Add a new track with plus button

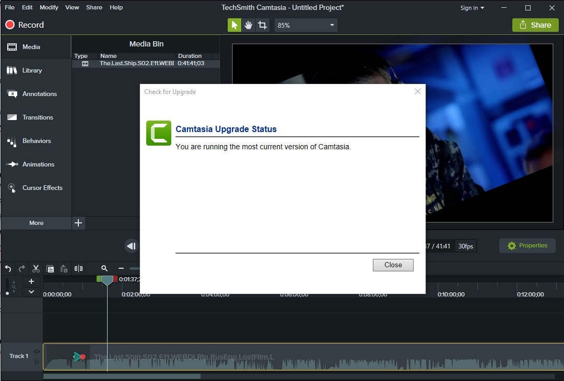coord(31,281)
